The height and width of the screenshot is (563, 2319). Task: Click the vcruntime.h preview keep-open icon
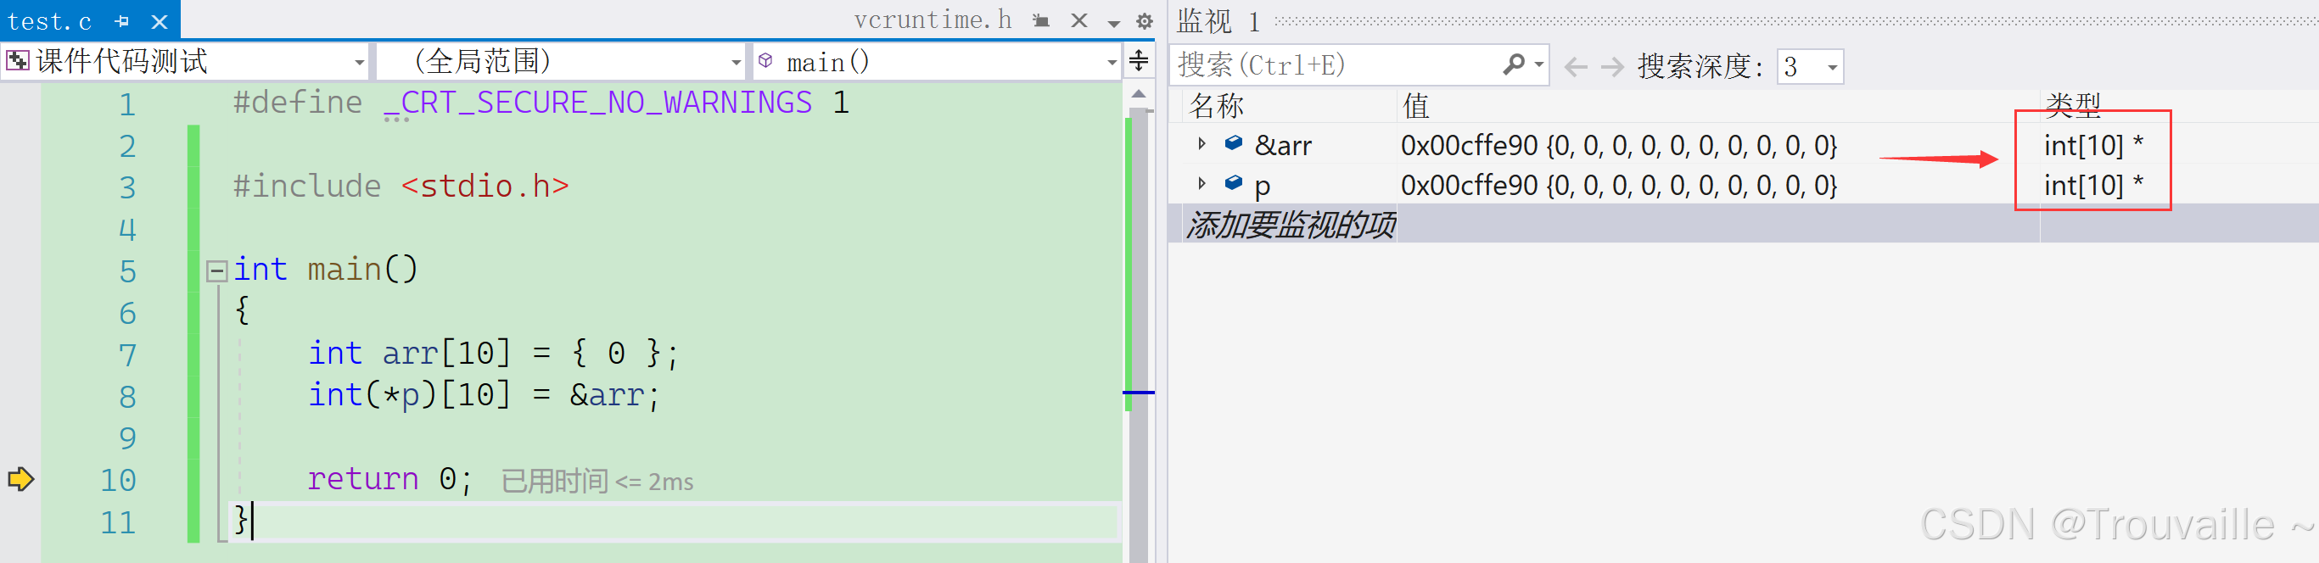(1040, 20)
